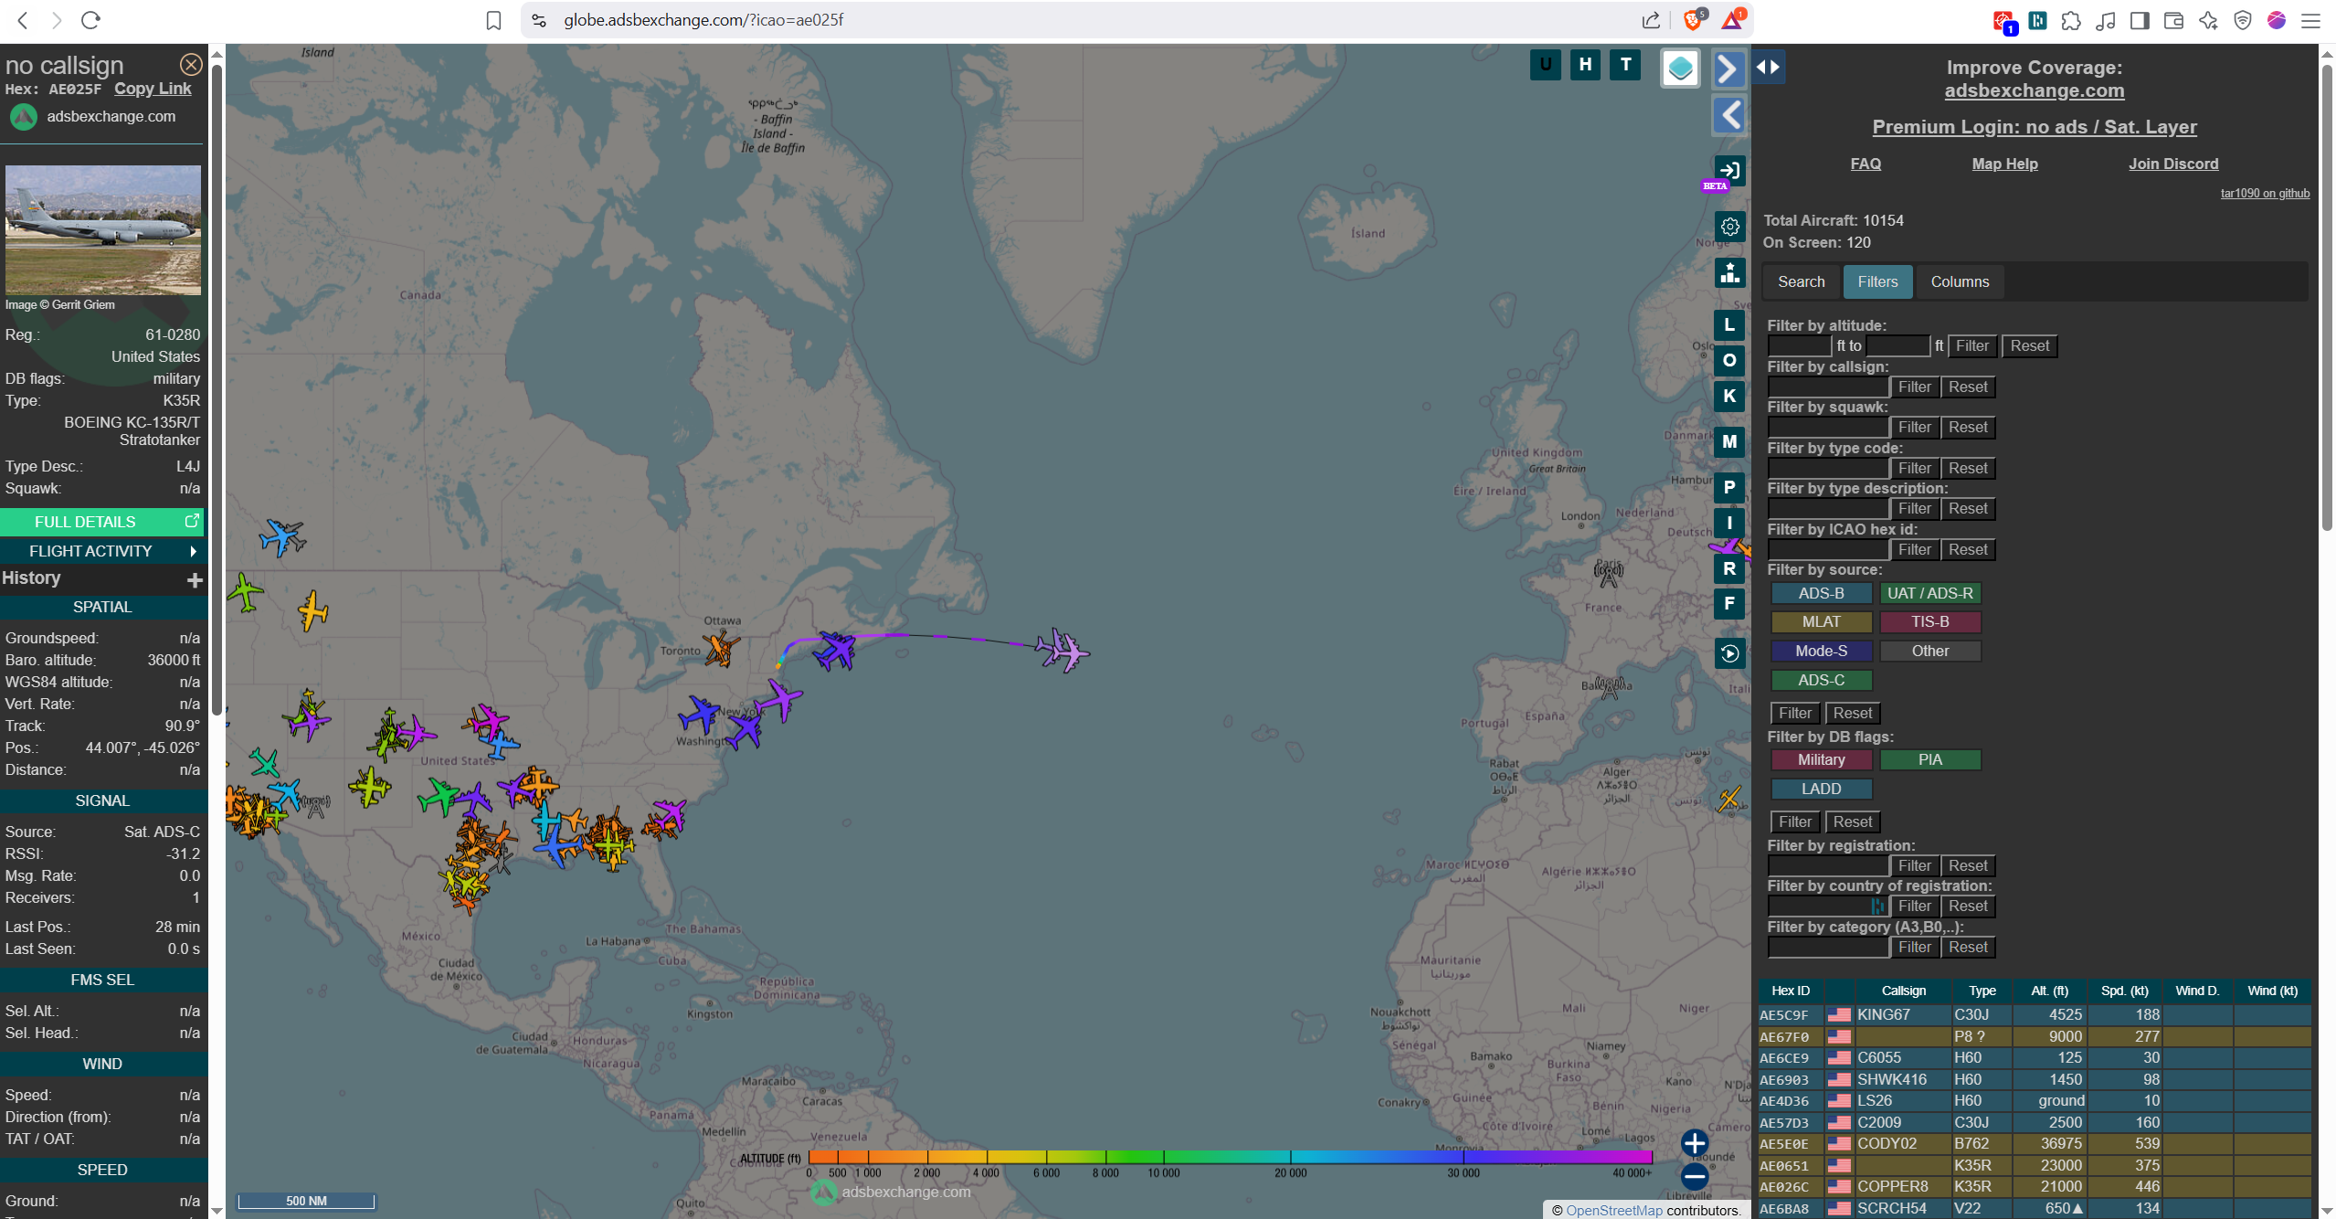Select the yellow aircraft near History panel

point(312,610)
